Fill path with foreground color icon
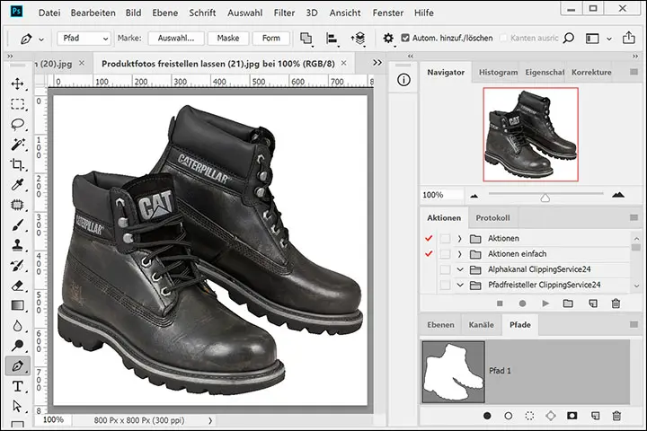 click(x=487, y=416)
